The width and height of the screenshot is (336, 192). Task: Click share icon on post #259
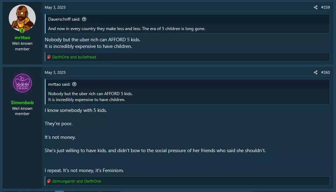tap(315, 7)
